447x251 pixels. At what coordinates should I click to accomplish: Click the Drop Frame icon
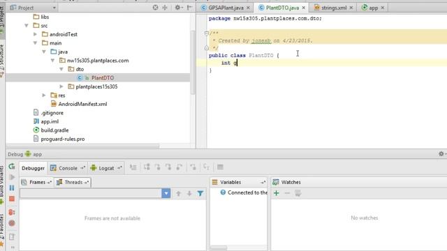193,167
